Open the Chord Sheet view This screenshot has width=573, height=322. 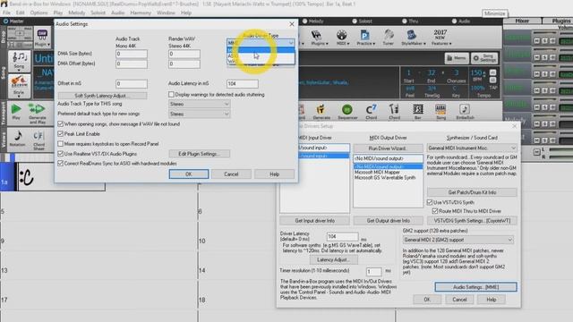(38, 140)
